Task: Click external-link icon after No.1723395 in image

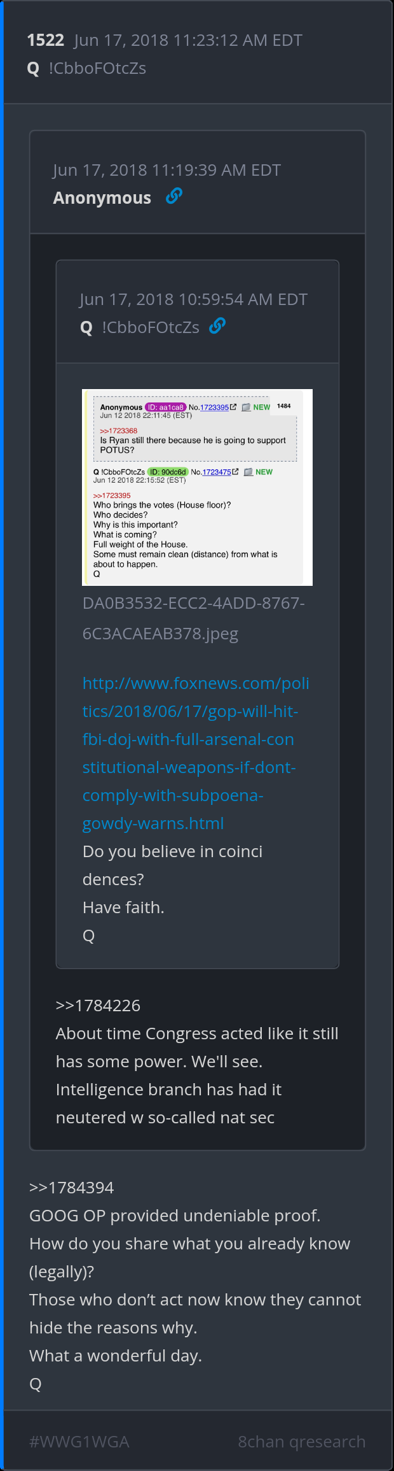Action: click(233, 407)
